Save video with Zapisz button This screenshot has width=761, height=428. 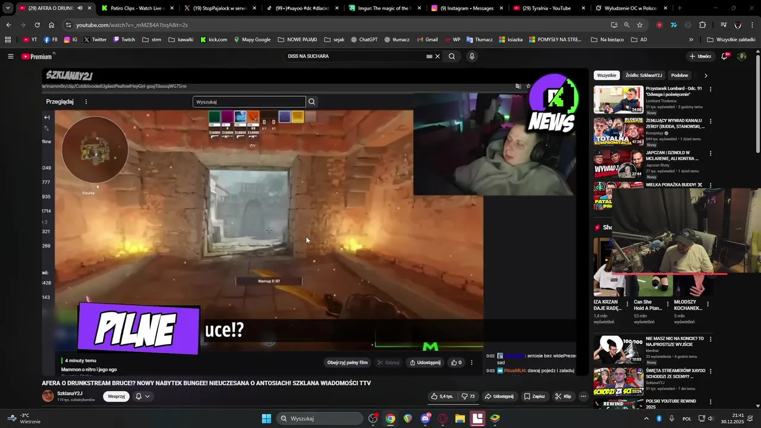click(534, 396)
